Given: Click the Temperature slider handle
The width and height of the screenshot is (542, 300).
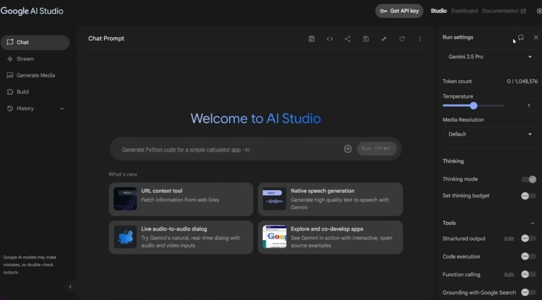Looking at the screenshot, I should tap(473, 106).
